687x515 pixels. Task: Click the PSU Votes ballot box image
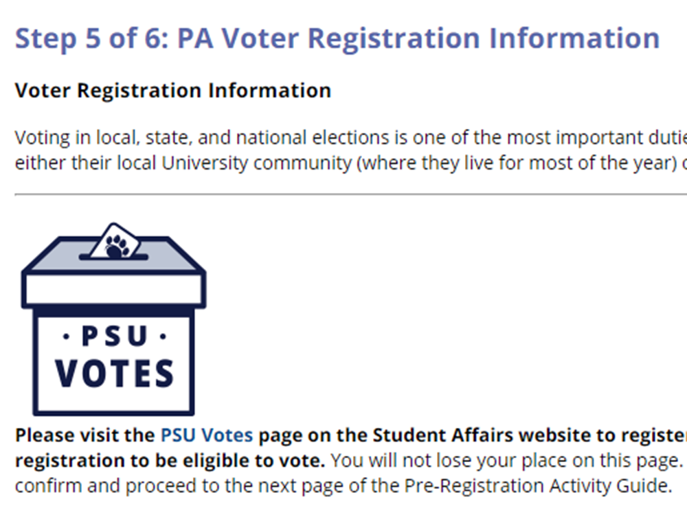coord(113,323)
